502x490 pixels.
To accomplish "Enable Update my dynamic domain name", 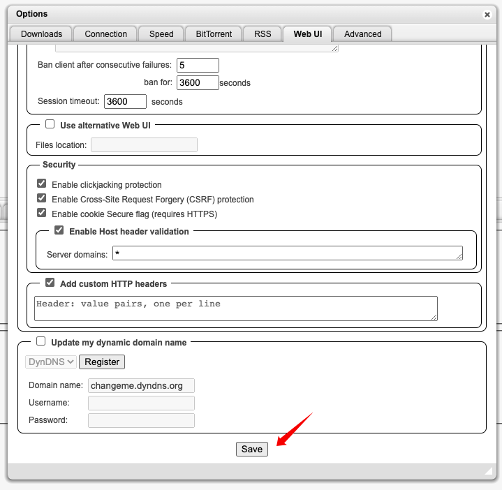I will tap(41, 341).
